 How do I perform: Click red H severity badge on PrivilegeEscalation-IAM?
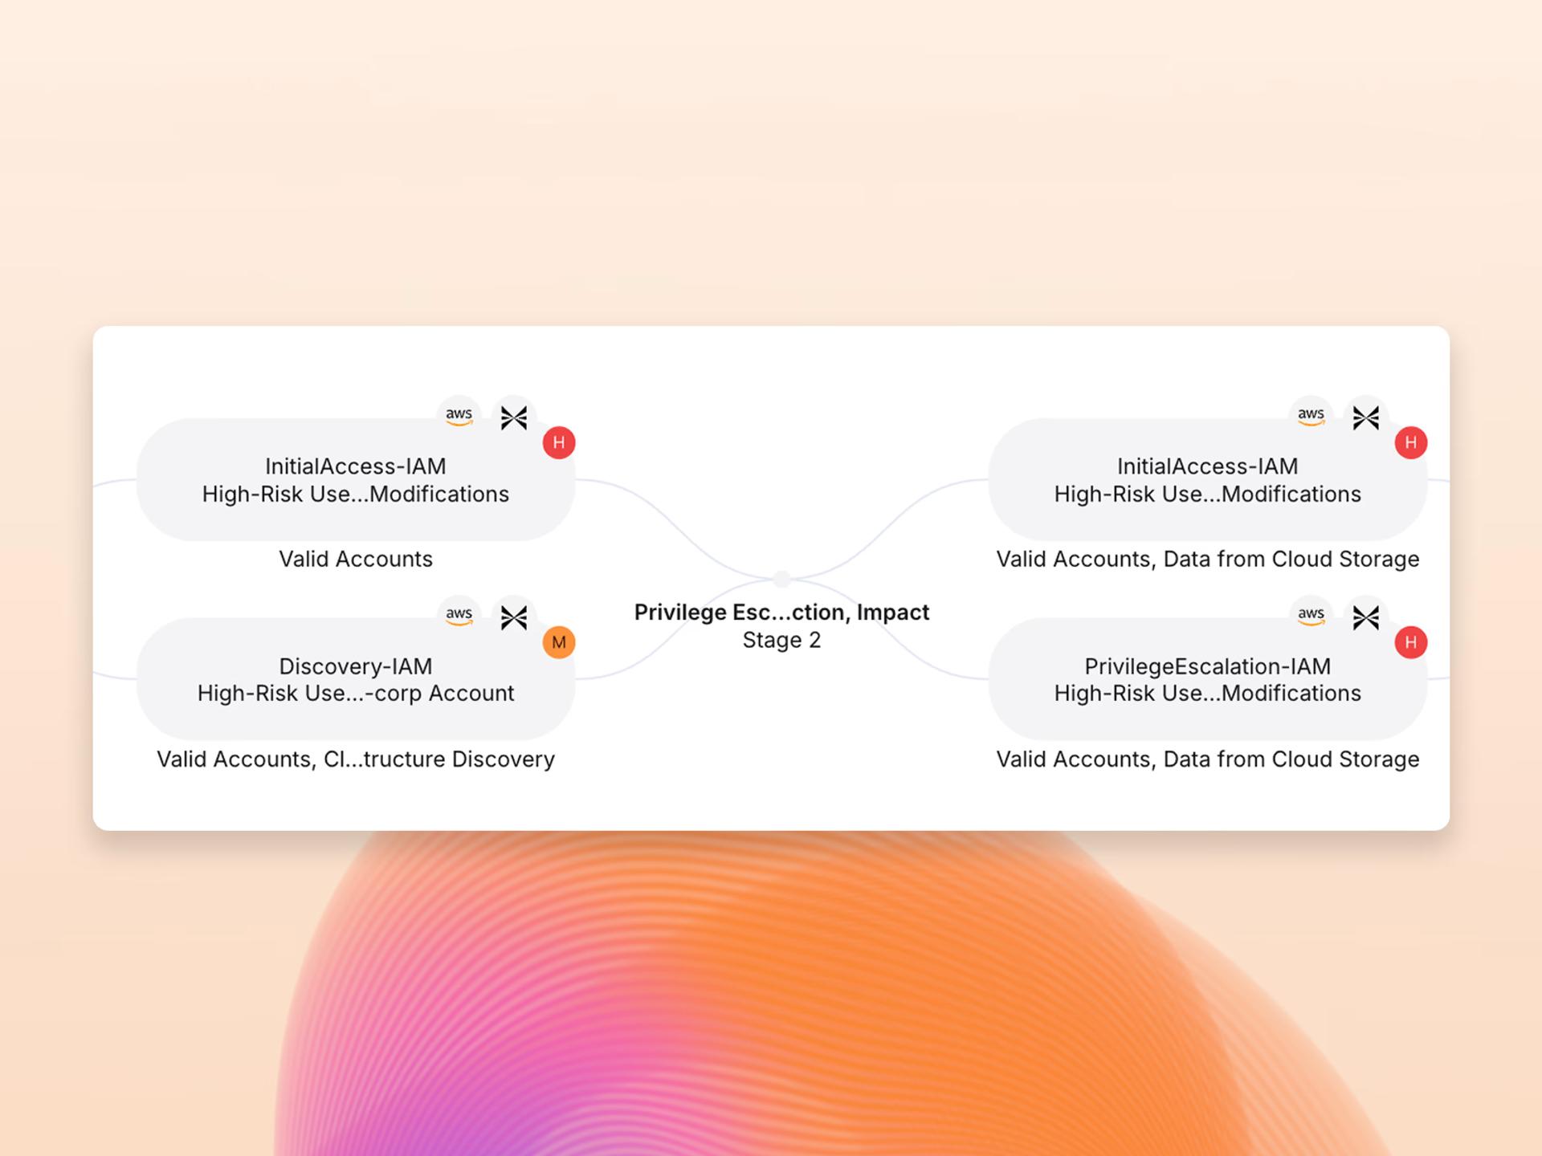[x=1411, y=642]
